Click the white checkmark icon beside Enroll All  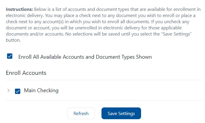[10, 56]
